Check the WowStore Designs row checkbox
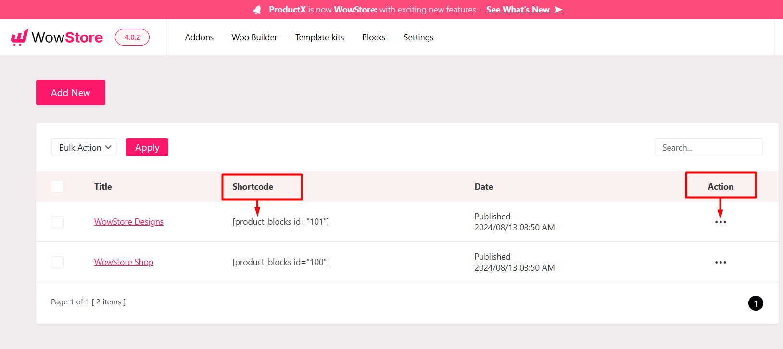Viewport: 783px width, 349px height. coord(58,222)
